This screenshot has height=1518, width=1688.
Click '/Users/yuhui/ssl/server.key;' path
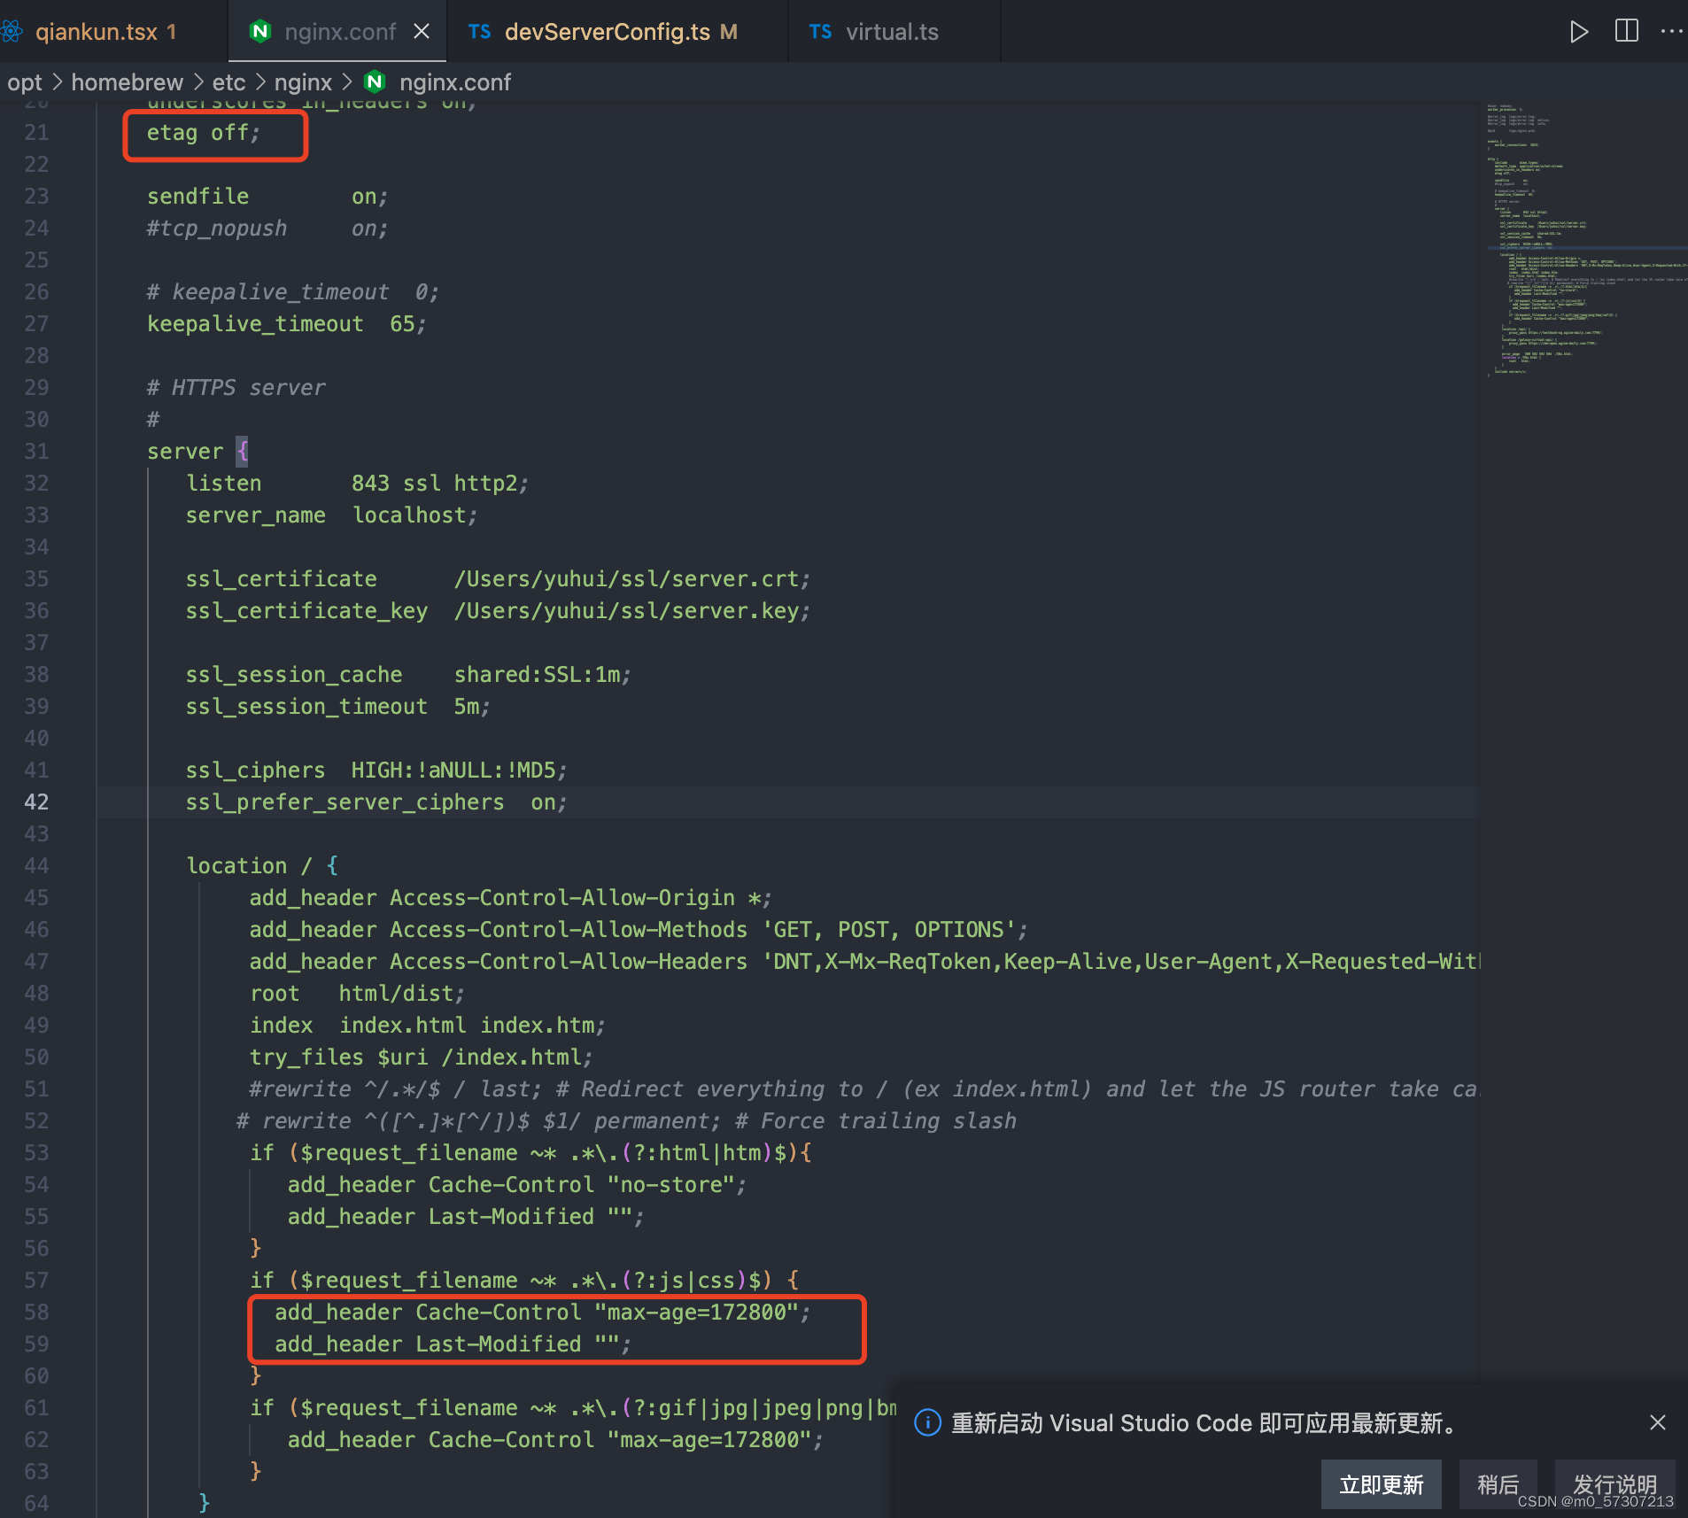(x=632, y=611)
